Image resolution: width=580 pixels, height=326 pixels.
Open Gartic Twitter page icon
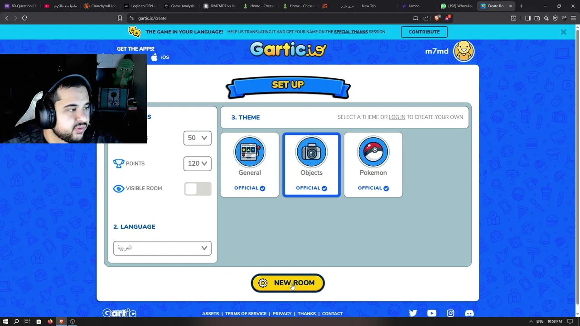pyautogui.click(x=413, y=313)
